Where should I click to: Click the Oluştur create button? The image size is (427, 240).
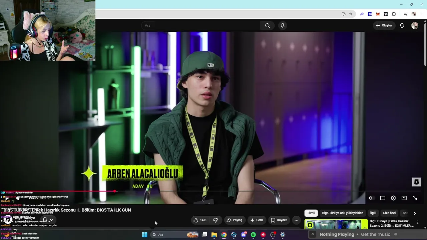pos(384,26)
